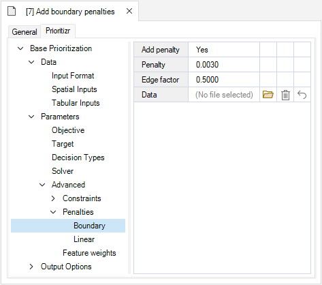
Task: Click the undo arrow icon in Data row
Action: point(302,95)
